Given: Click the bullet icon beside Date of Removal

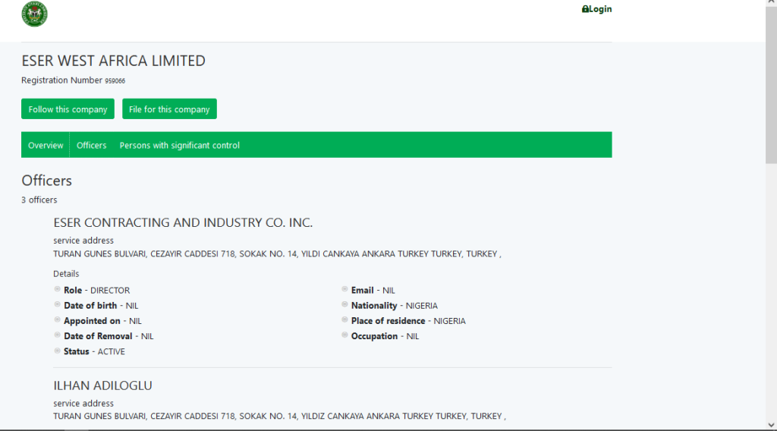Looking at the screenshot, I should [58, 335].
